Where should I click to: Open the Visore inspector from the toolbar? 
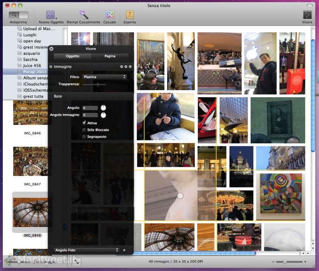(307, 15)
